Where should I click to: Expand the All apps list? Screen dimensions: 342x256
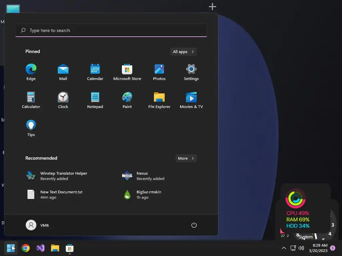point(183,52)
